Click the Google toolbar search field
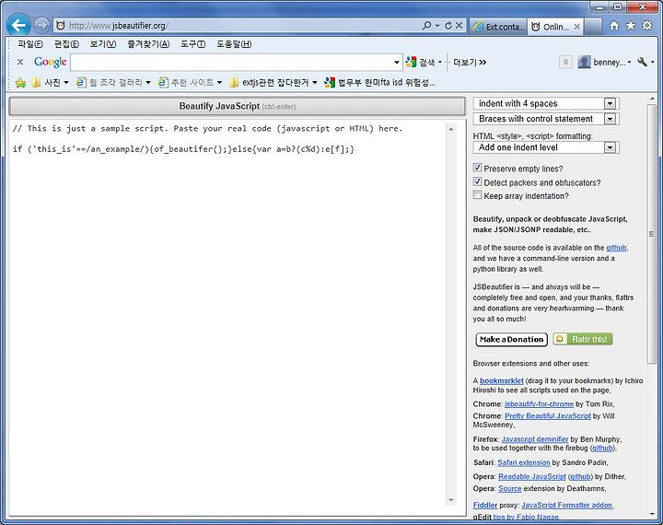Screen dimensions: 663x525 pos(232,63)
